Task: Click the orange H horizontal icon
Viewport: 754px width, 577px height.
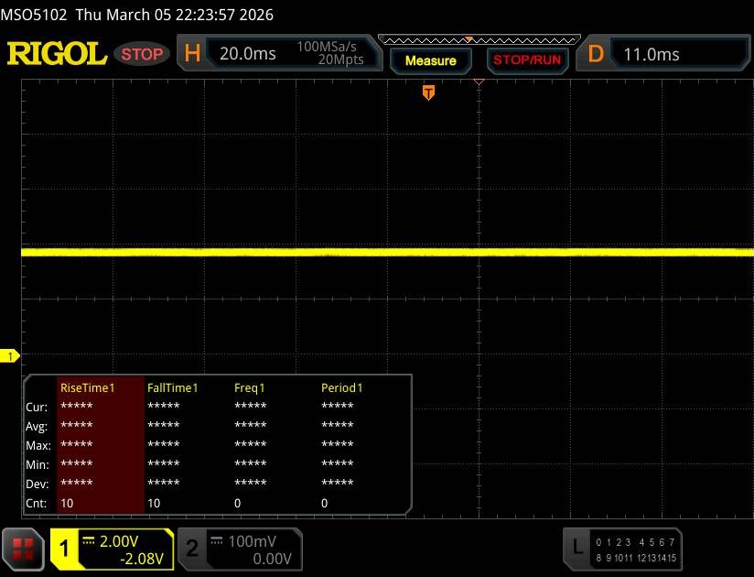Action: pos(192,54)
